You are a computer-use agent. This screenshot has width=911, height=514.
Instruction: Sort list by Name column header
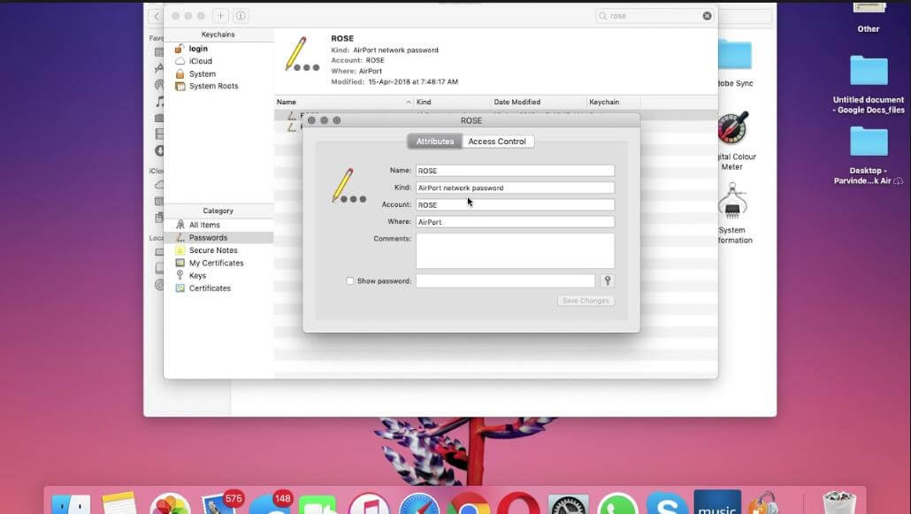pyautogui.click(x=343, y=102)
